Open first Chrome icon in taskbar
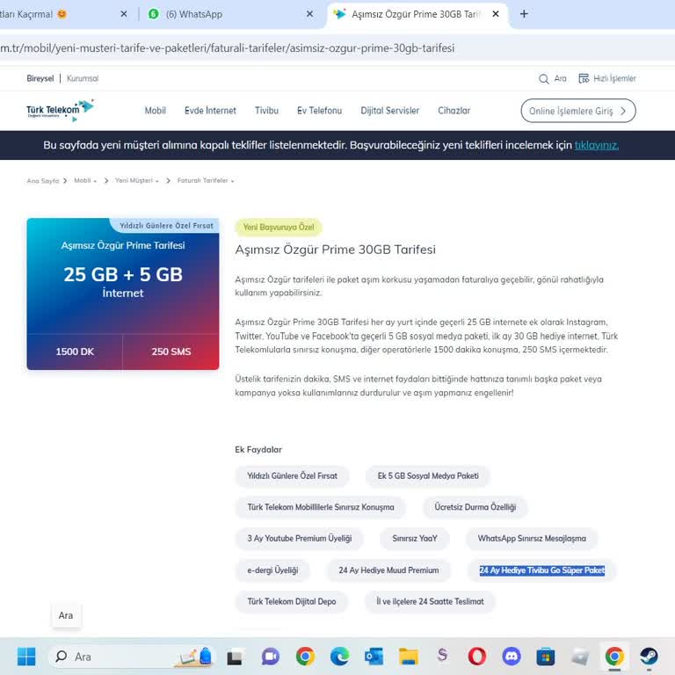 305,657
